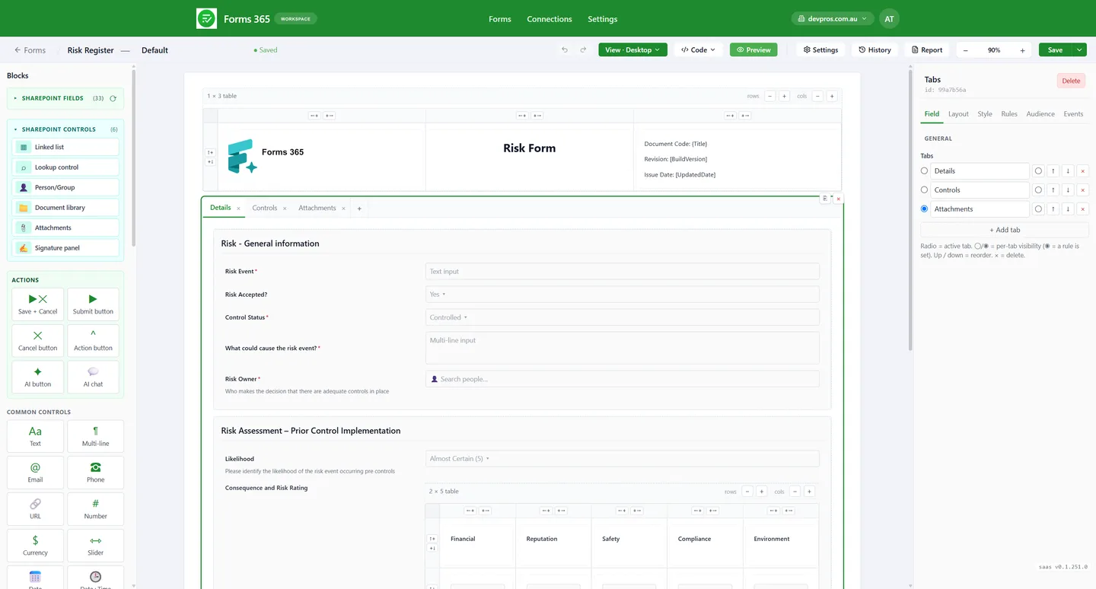Delete the selected Tabs block on canvas
This screenshot has width=1096, height=589.
839,199
